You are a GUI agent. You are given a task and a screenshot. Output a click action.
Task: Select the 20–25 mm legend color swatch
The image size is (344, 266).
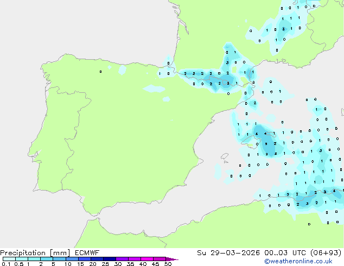[x=97, y=259]
